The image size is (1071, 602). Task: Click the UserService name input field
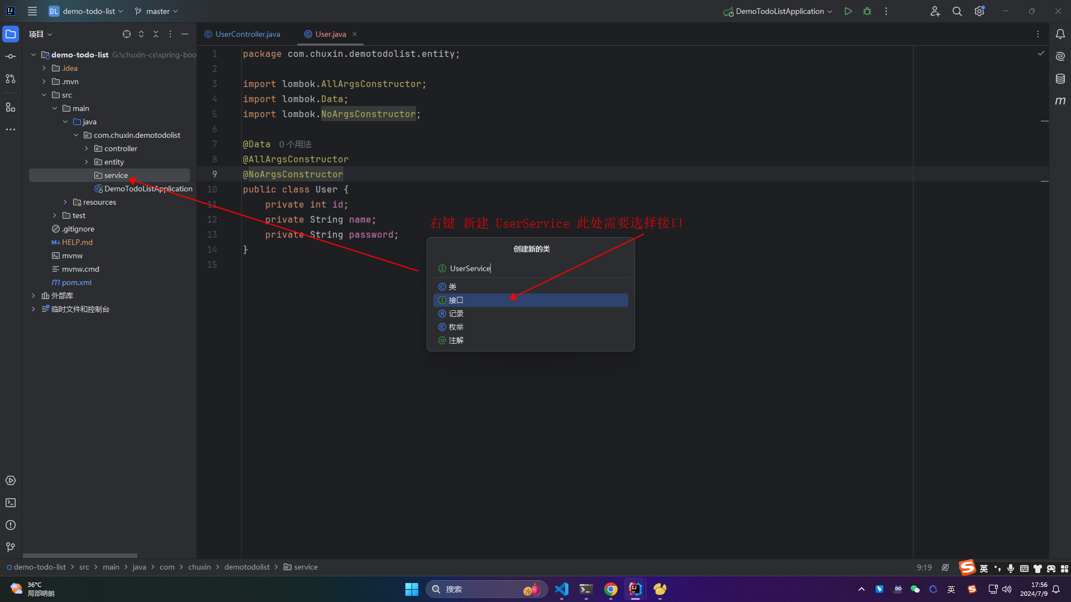[x=530, y=268]
